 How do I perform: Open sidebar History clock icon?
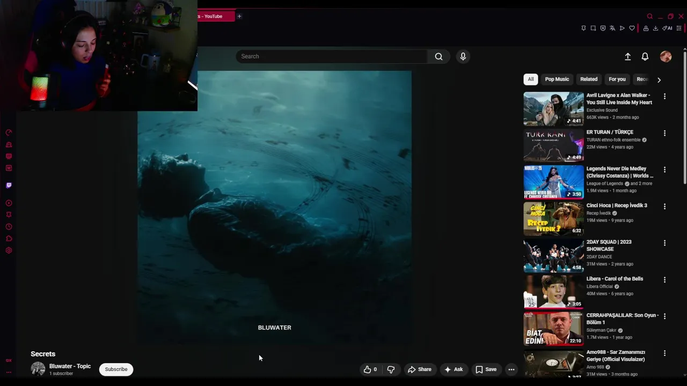tap(9, 227)
